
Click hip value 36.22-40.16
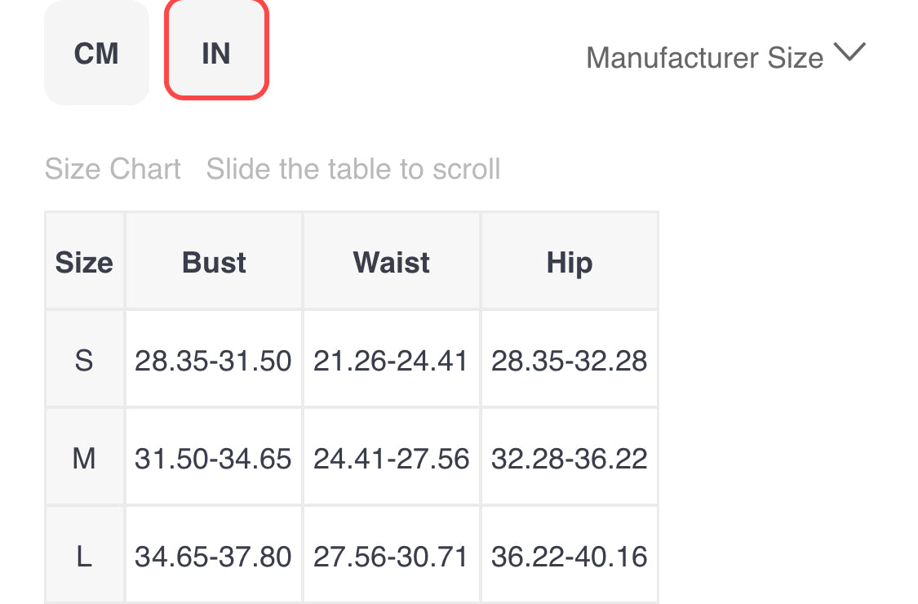569,556
